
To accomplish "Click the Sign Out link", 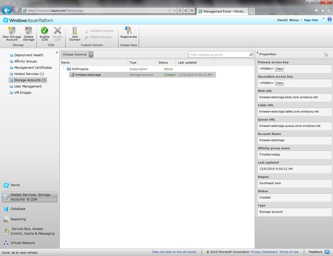I will pyautogui.click(x=311, y=20).
